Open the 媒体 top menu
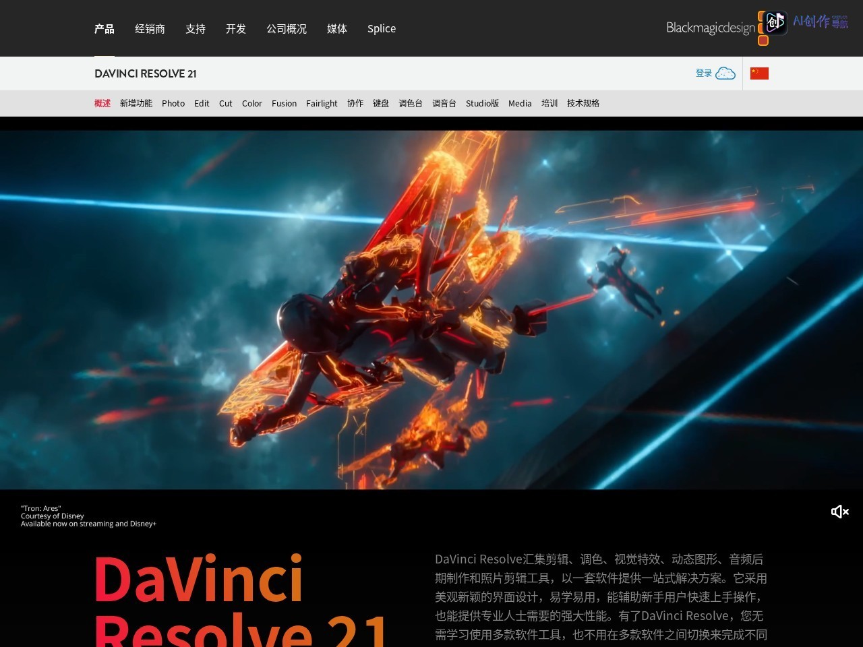The image size is (863, 647). [337, 28]
